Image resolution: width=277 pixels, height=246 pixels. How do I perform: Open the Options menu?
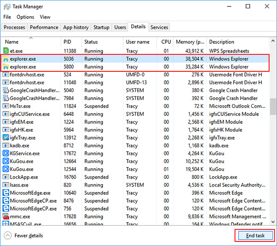[x=25, y=17]
